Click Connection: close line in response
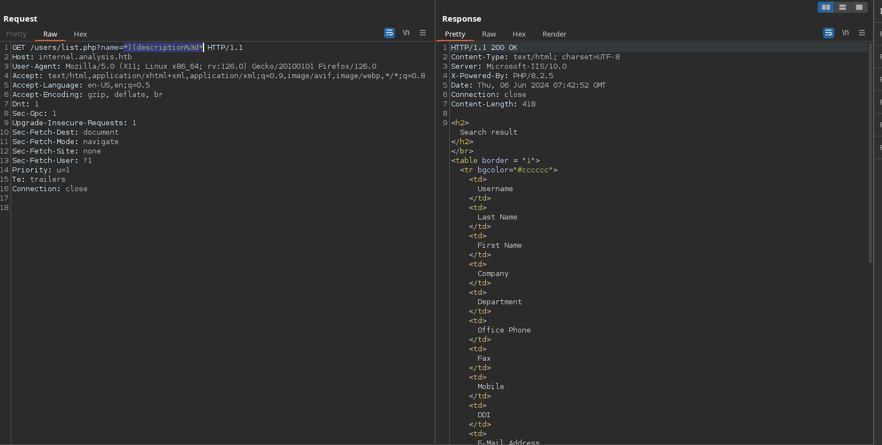The width and height of the screenshot is (882, 445). pos(489,95)
